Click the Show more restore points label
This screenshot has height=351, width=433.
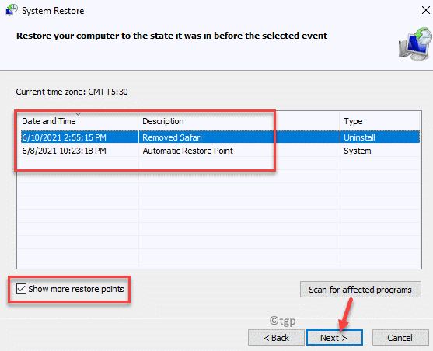pyautogui.click(x=76, y=289)
